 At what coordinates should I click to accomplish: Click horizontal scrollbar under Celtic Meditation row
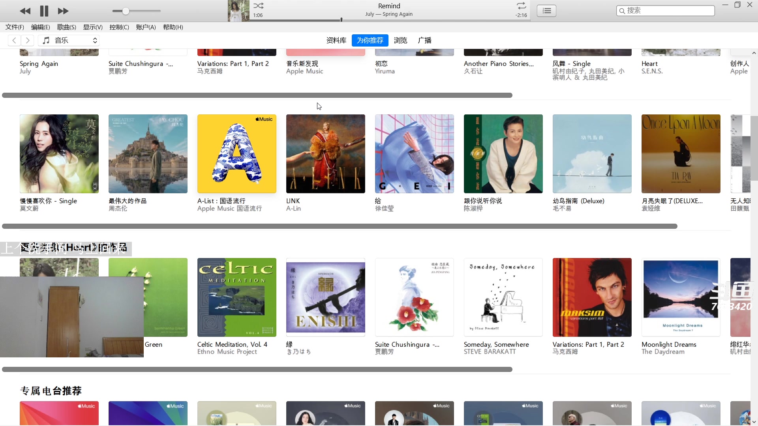257,369
